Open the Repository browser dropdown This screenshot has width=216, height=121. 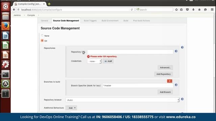point(122,100)
